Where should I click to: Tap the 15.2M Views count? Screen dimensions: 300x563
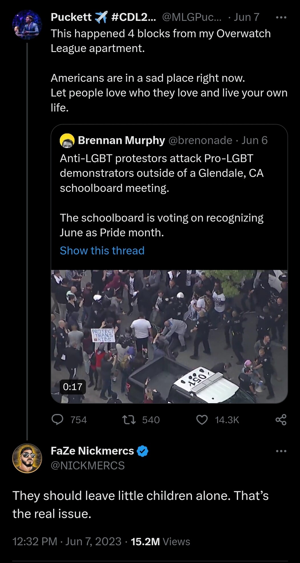(160, 542)
